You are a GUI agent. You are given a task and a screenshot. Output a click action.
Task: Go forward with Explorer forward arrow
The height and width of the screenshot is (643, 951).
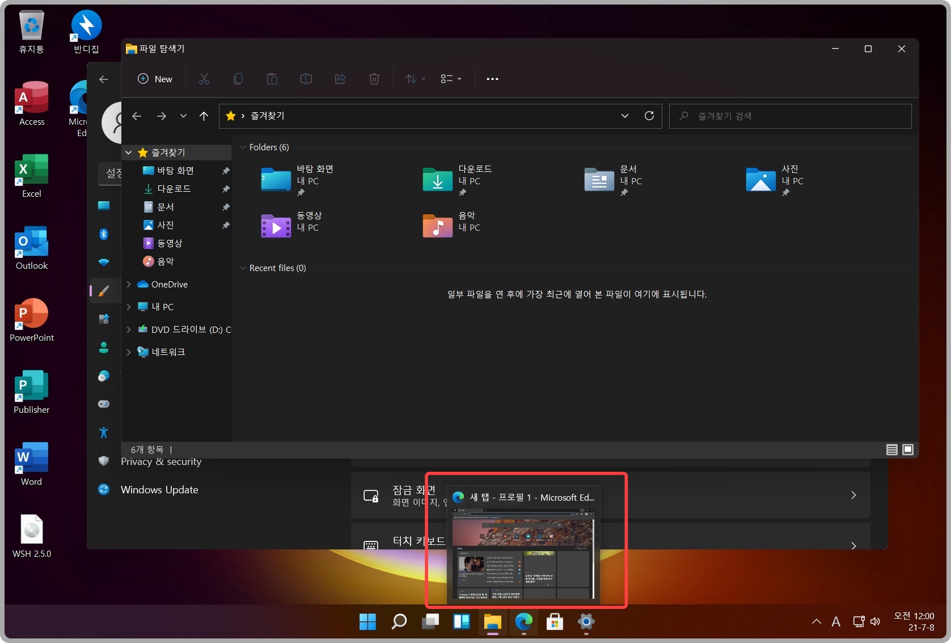pyautogui.click(x=162, y=116)
